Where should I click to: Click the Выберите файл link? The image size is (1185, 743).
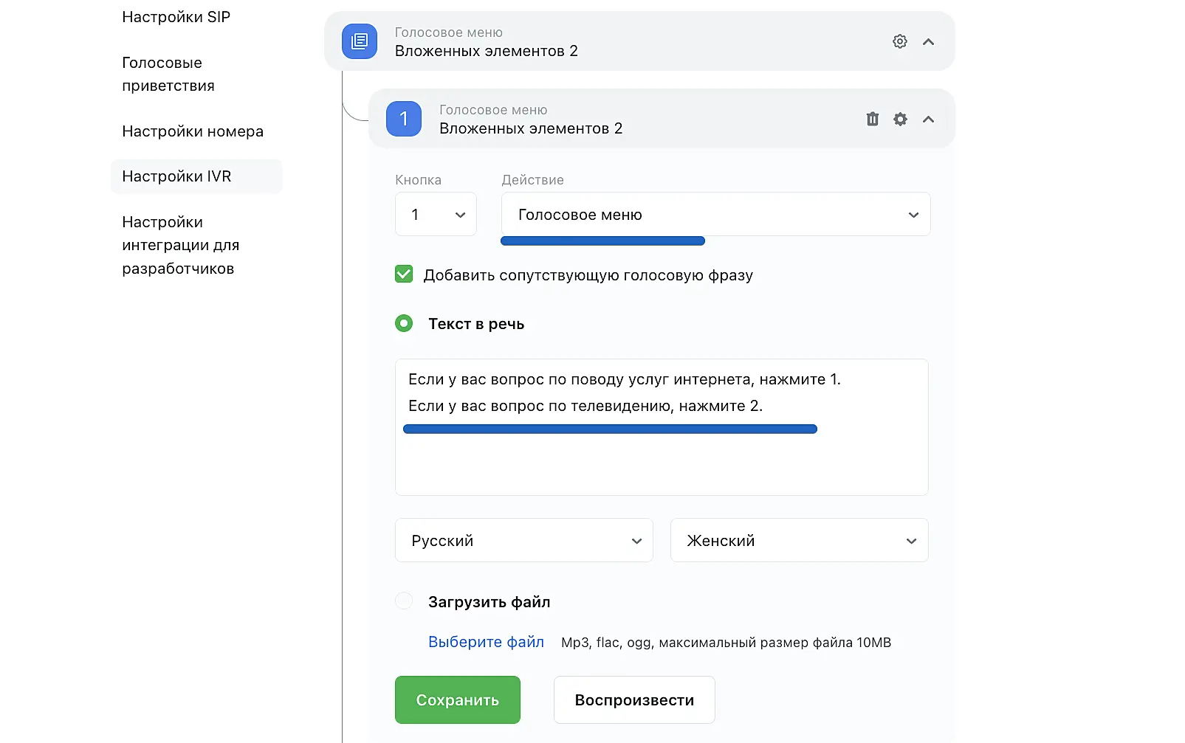[486, 642]
